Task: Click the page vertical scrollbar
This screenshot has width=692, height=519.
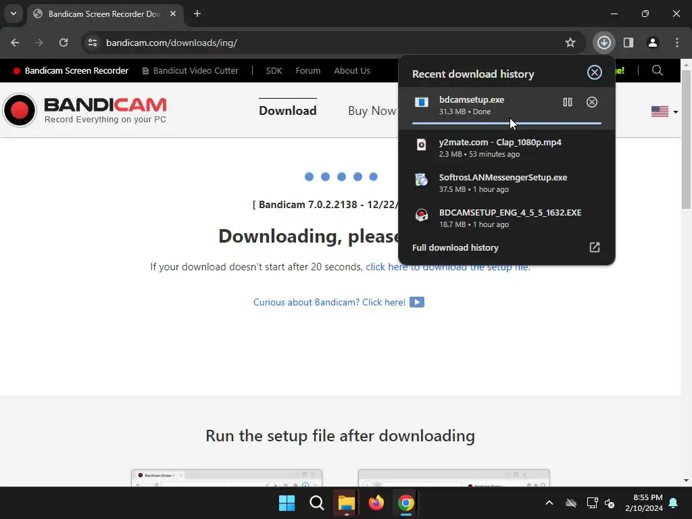Action: click(x=686, y=139)
